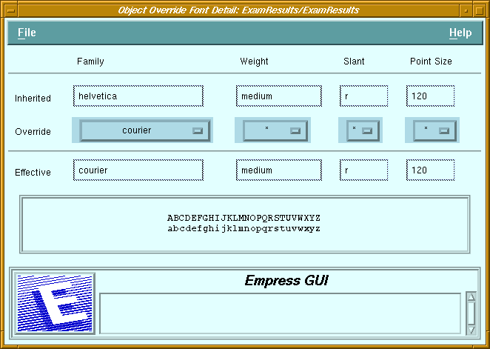Click the effective weight field showing medium

click(x=279, y=170)
